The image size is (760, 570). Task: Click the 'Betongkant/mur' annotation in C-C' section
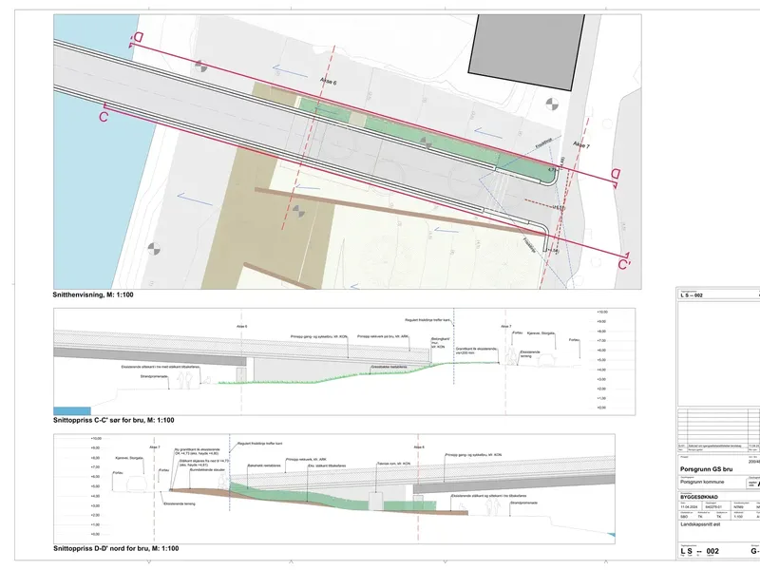tap(440, 343)
